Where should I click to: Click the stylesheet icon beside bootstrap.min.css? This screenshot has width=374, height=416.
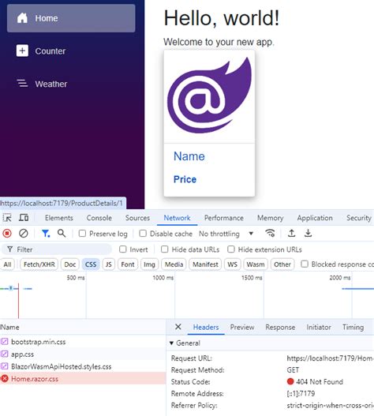[5, 342]
